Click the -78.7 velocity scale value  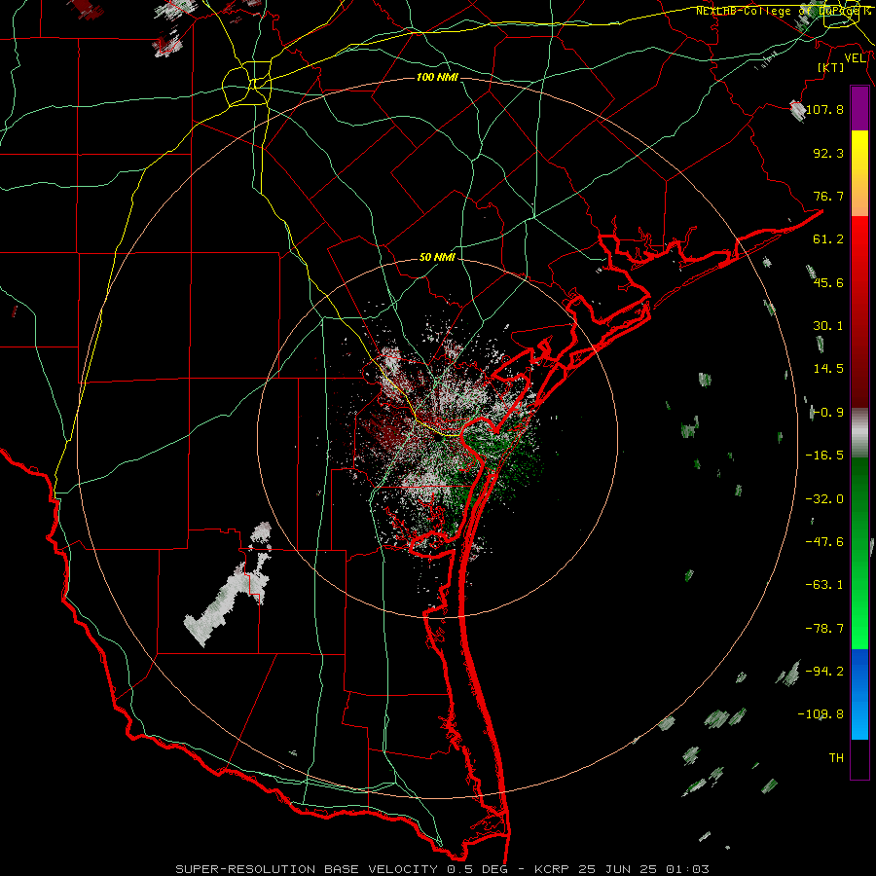(x=824, y=629)
